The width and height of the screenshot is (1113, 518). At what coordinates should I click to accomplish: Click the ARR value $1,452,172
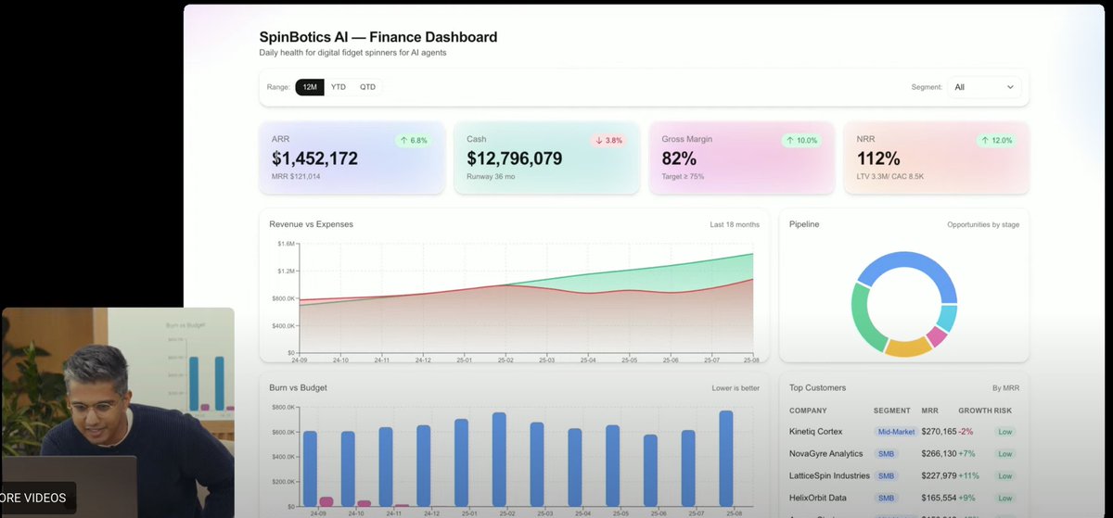coord(314,158)
